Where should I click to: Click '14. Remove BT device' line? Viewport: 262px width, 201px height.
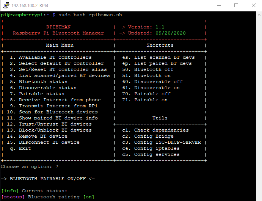tap(37, 137)
